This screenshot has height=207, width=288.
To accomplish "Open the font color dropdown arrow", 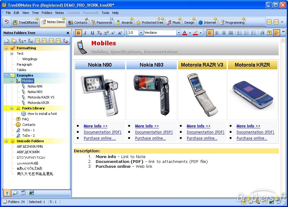I will [190, 33].
